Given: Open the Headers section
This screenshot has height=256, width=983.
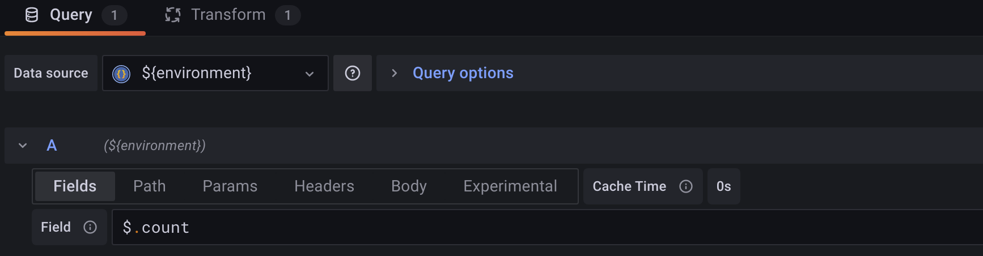Looking at the screenshot, I should click(x=324, y=186).
